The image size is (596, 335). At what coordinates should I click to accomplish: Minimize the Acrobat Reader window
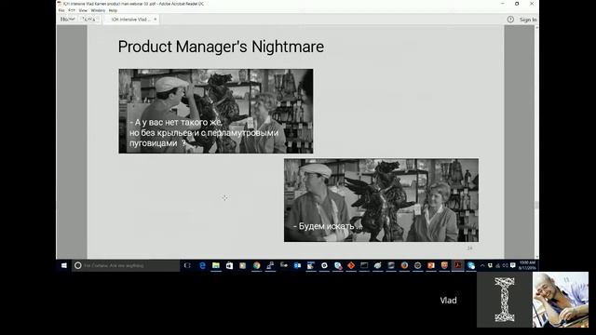point(503,4)
